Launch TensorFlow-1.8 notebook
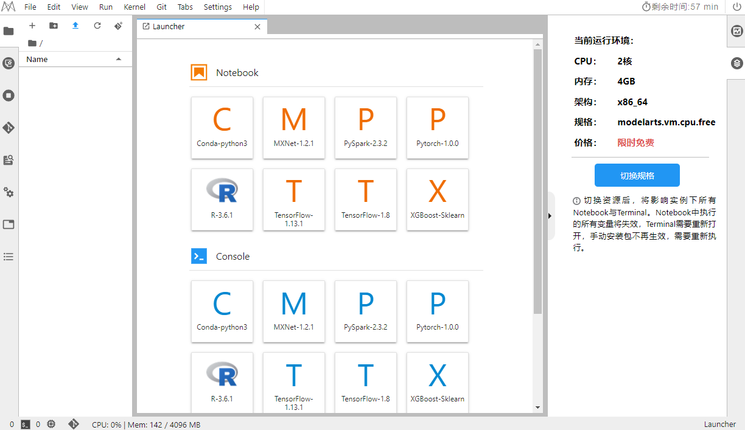 (366, 199)
